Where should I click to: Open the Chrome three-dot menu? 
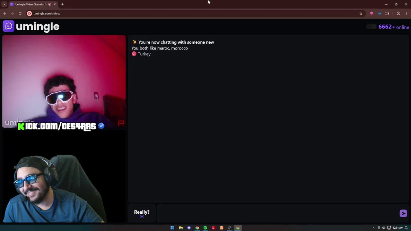406,13
